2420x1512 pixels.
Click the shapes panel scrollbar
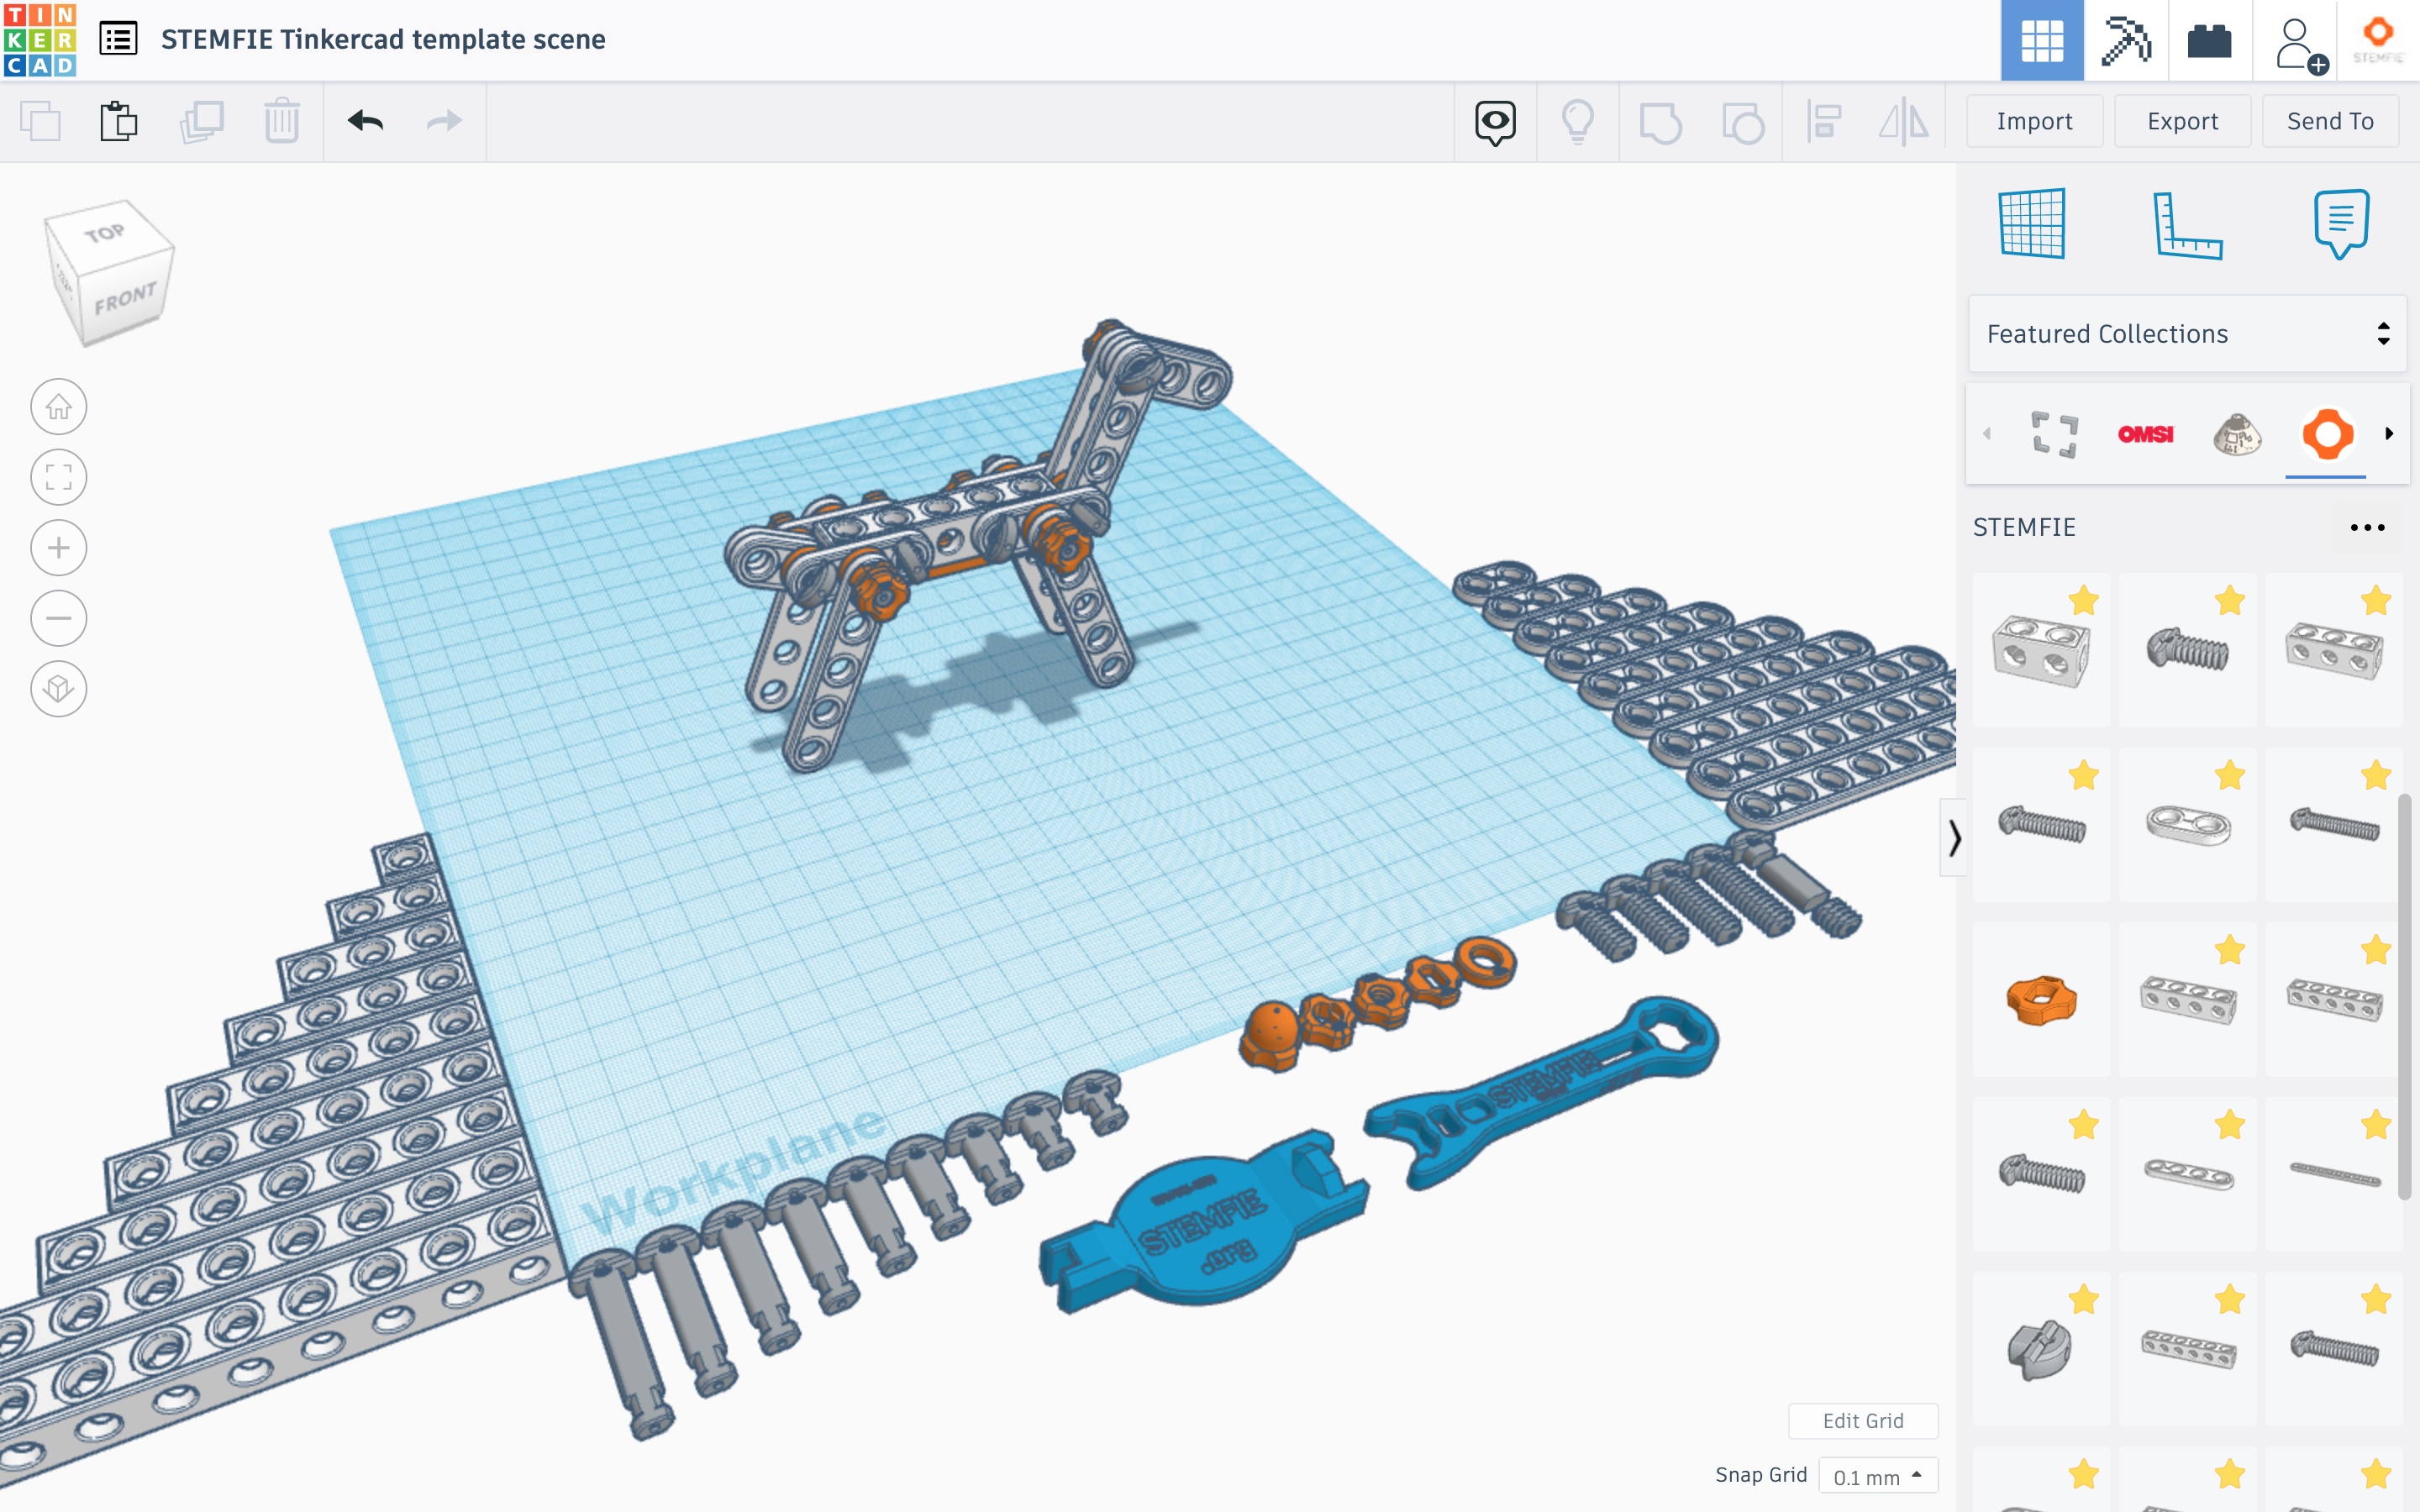[2404, 997]
